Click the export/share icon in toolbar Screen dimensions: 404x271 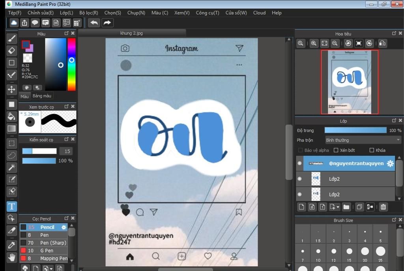pyautogui.click(x=24, y=22)
